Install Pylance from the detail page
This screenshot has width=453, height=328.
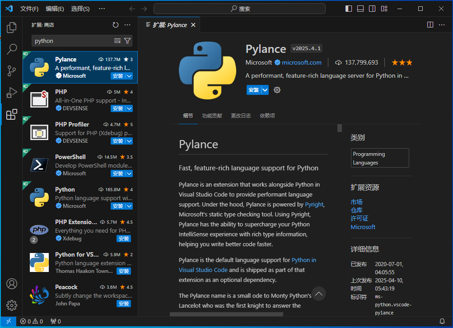click(x=254, y=90)
